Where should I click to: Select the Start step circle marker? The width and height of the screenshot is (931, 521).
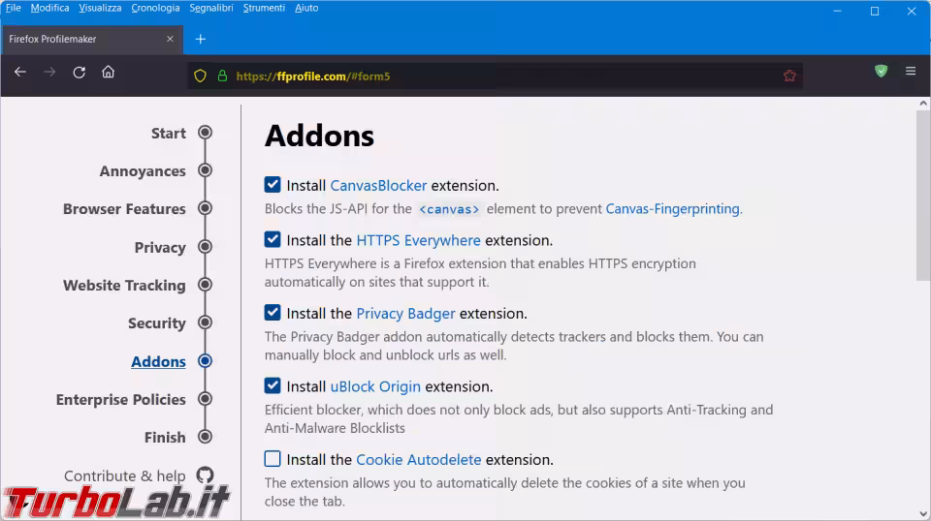coord(205,133)
